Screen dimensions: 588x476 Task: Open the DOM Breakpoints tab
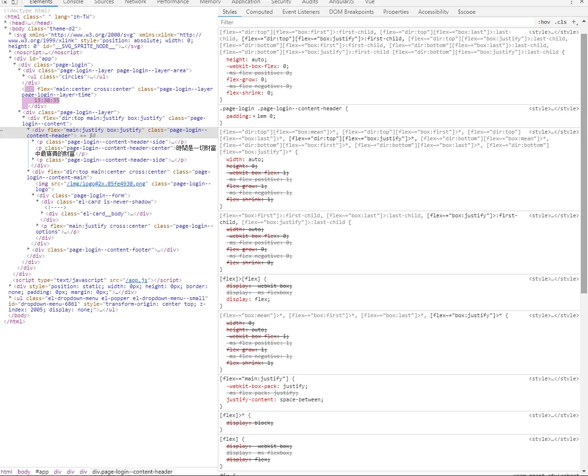pyautogui.click(x=352, y=12)
